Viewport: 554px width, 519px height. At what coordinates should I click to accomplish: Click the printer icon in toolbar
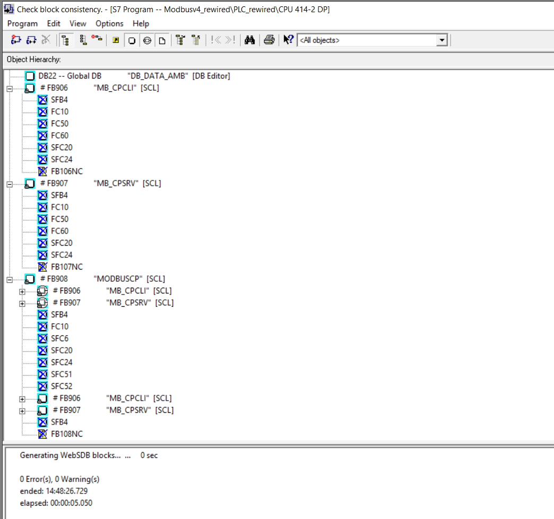pyautogui.click(x=270, y=40)
